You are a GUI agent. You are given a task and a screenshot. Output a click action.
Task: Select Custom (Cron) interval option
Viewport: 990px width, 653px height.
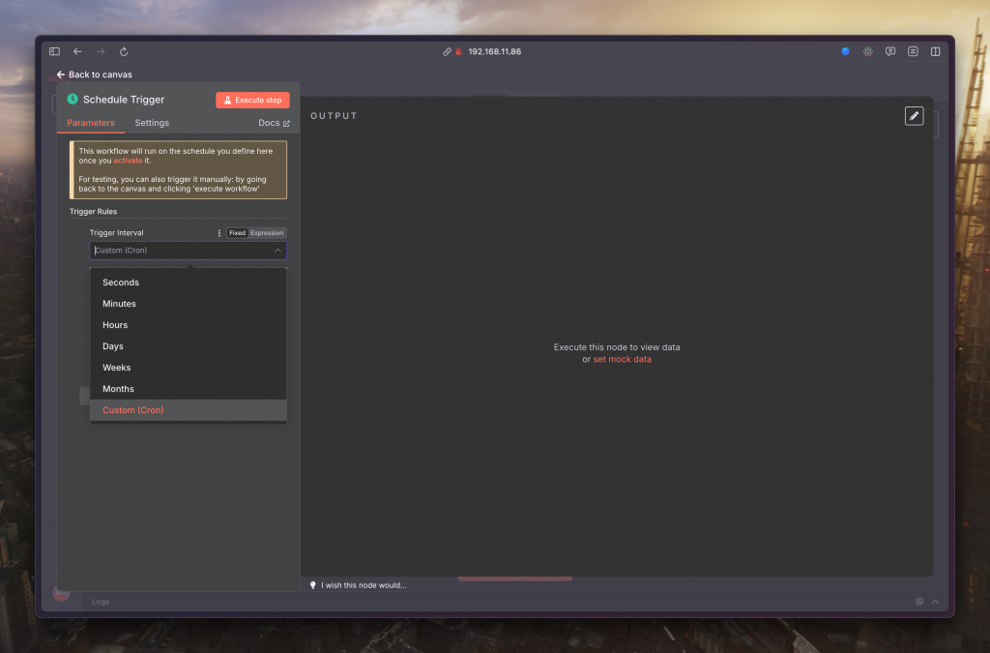[189, 410]
